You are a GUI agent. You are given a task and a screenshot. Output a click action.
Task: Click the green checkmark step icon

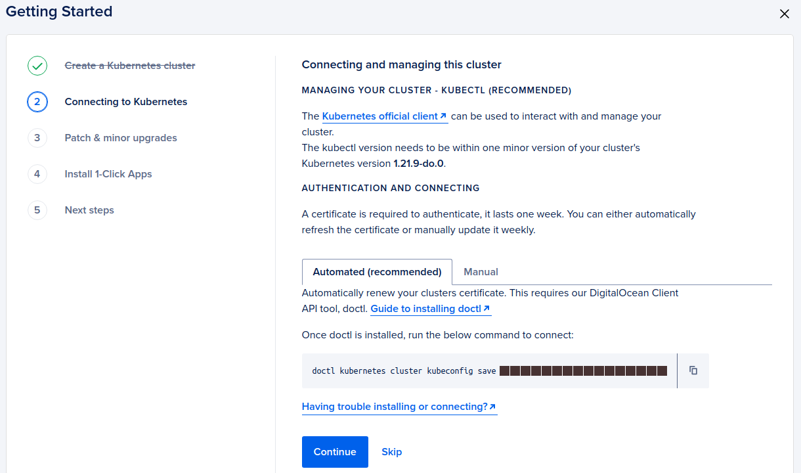(37, 66)
